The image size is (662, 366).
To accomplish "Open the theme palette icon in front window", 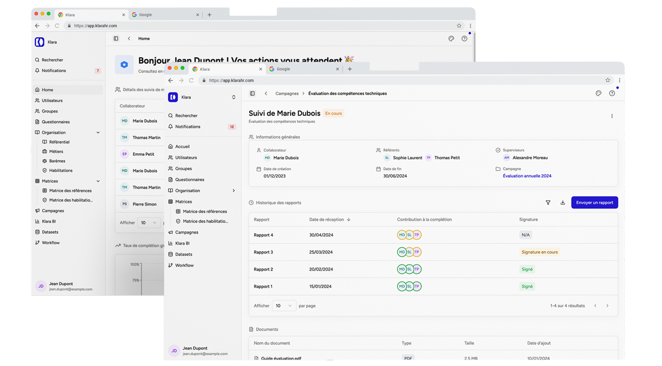I will 599,94.
